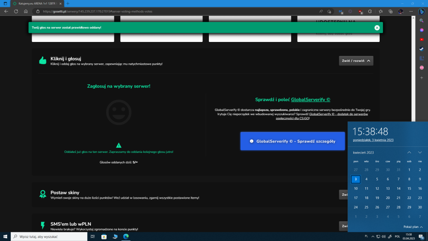Switch POL keyboard language indicator

point(398,237)
